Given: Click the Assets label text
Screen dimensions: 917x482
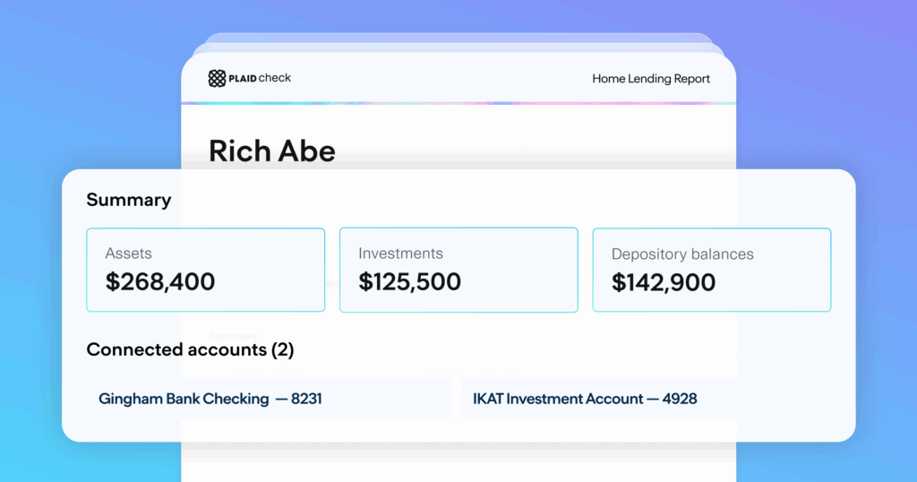Looking at the screenshot, I should pyautogui.click(x=131, y=254).
